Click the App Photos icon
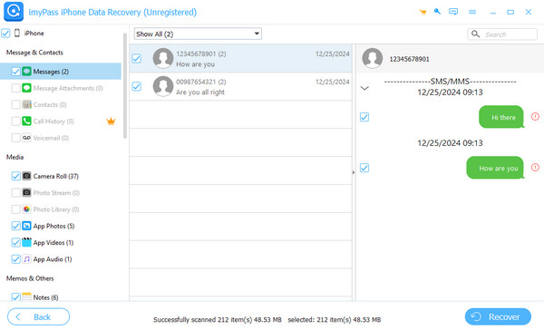The height and width of the screenshot is (330, 544). 26,226
